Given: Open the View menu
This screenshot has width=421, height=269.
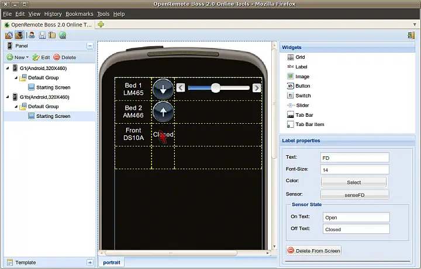Looking at the screenshot, I should tap(34, 14).
